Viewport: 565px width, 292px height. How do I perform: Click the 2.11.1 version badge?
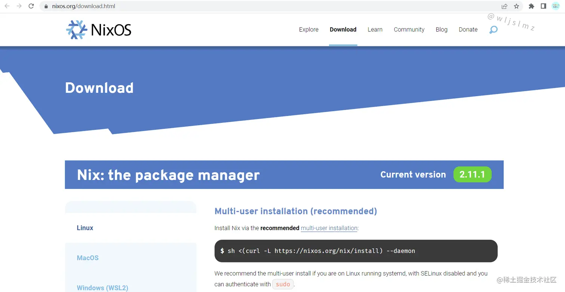coord(472,174)
